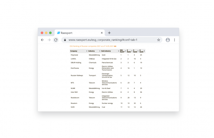Click the S Rank column header label
This screenshot has height=138, width=214.
[x=135, y=51]
